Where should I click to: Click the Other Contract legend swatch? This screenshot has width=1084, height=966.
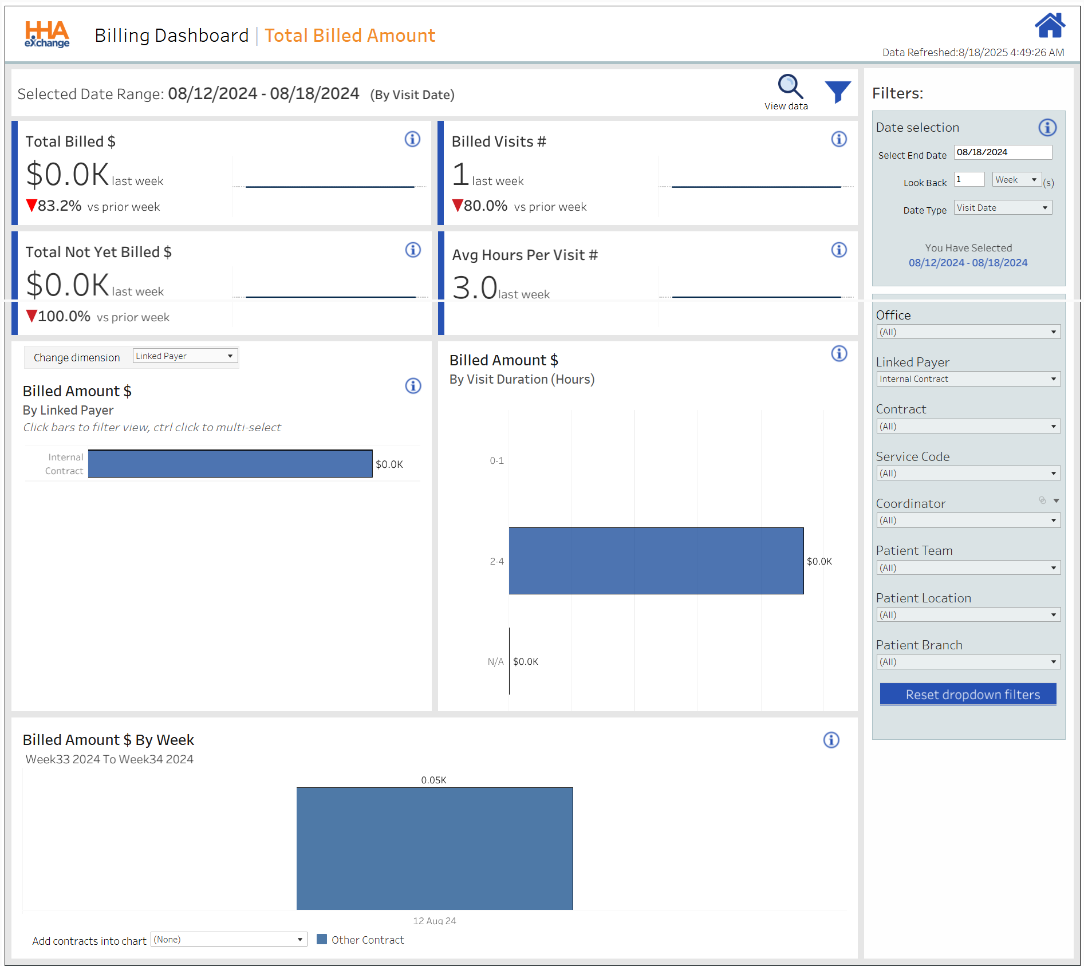pyautogui.click(x=323, y=939)
